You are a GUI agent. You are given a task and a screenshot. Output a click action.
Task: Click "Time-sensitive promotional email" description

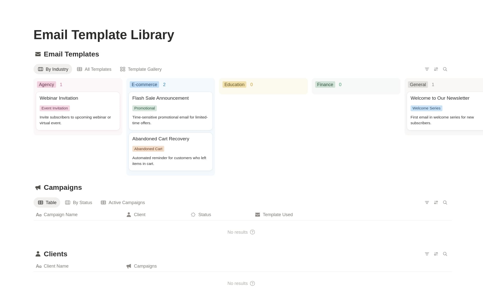click(170, 120)
